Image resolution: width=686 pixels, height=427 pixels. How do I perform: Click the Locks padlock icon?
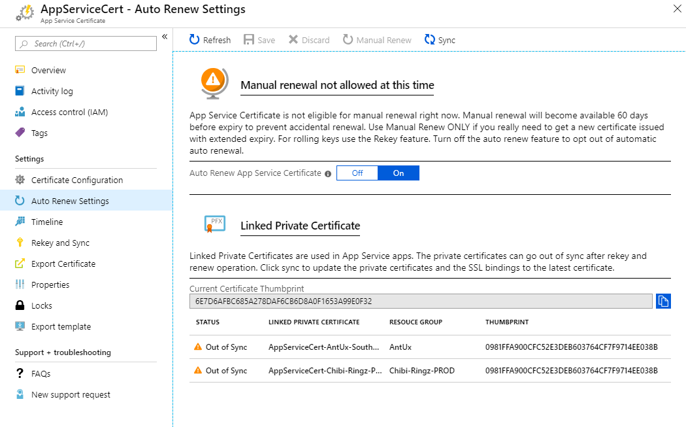point(20,305)
